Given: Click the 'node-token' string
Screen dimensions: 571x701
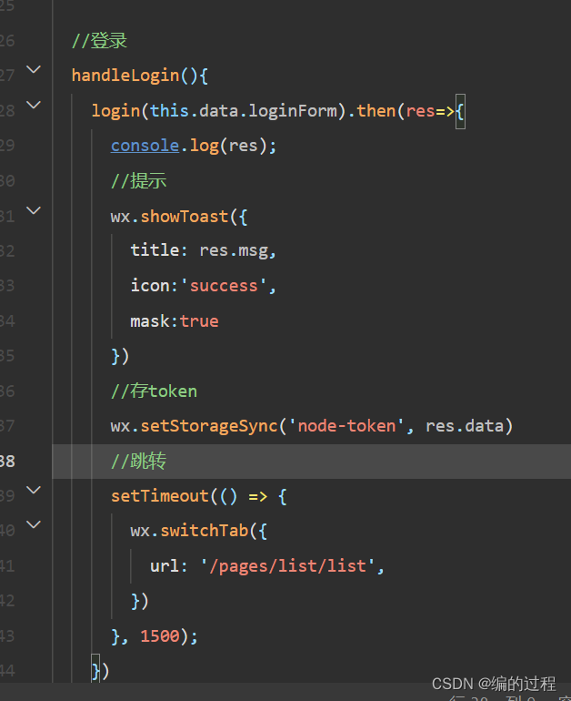Looking at the screenshot, I should (346, 426).
